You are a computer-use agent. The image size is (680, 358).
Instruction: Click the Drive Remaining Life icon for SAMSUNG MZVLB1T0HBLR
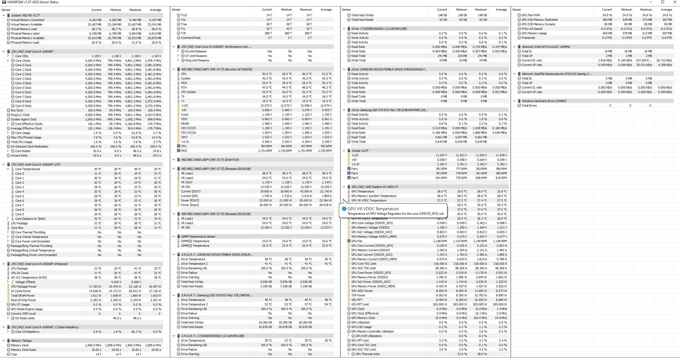(x=179, y=268)
